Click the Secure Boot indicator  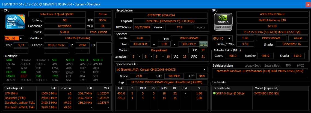pyautogui.click(x=272, y=66)
